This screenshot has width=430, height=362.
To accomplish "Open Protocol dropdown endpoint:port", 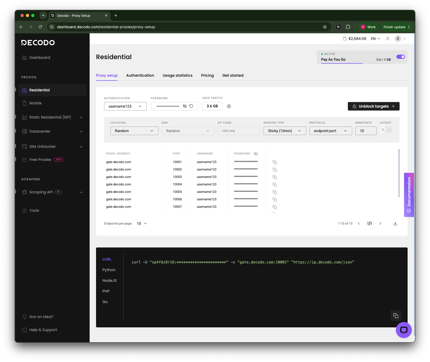I will tap(331, 131).
